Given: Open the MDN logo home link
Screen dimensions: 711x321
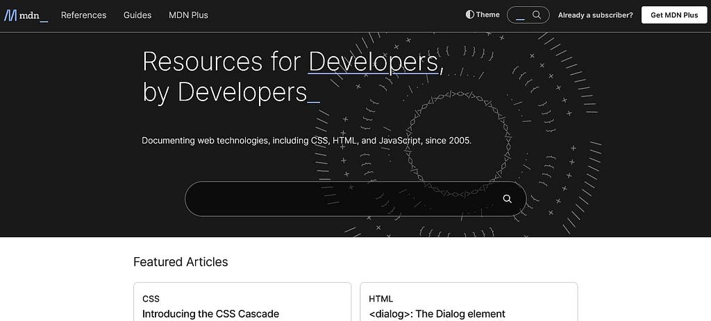Looking at the screenshot, I should tap(26, 15).
